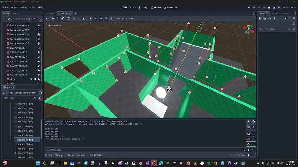Open the Debugger bottom panel
Viewport: 298px width, 167px height.
click(60, 155)
